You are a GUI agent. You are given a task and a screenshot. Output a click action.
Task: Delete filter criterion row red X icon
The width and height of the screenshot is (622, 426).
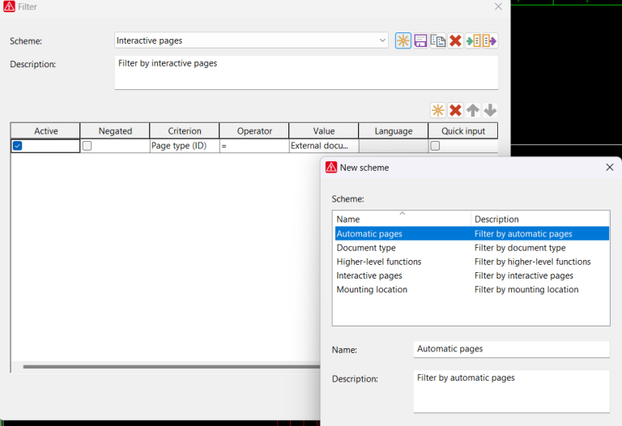pyautogui.click(x=455, y=110)
